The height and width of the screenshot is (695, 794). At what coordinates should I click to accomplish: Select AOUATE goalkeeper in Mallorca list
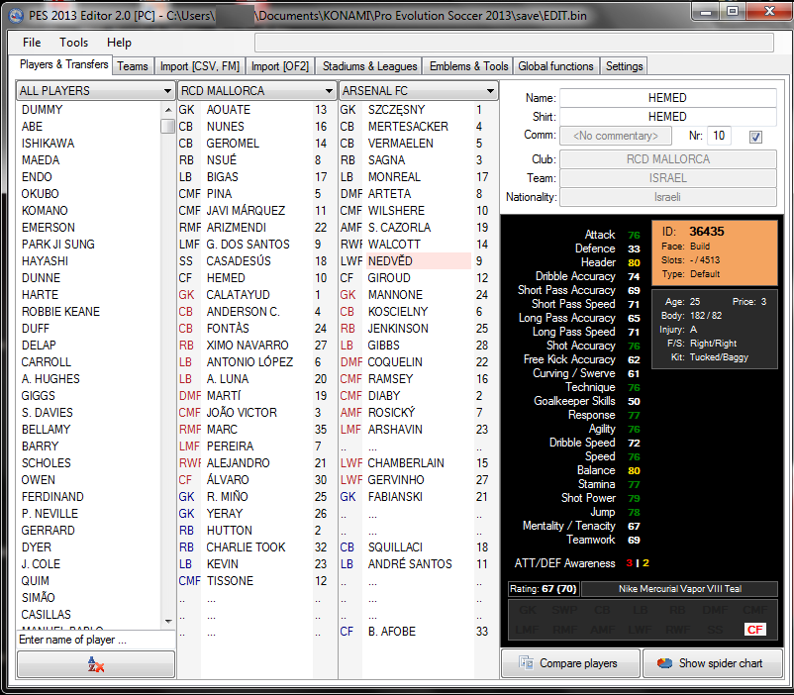tap(228, 110)
